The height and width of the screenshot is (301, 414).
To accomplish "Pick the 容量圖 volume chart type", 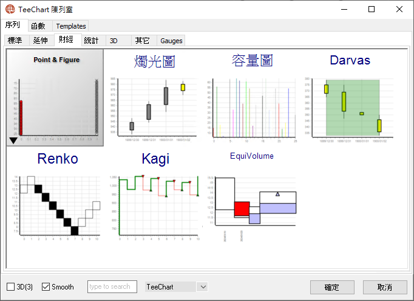I will [x=251, y=98].
